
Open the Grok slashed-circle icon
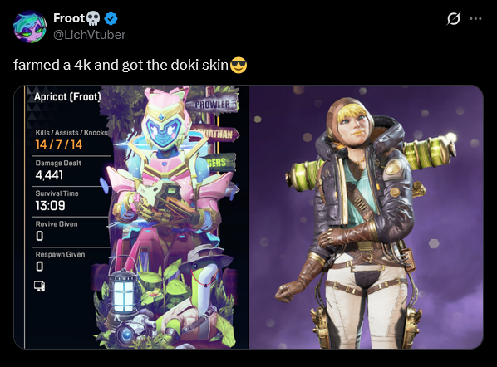pos(453,19)
